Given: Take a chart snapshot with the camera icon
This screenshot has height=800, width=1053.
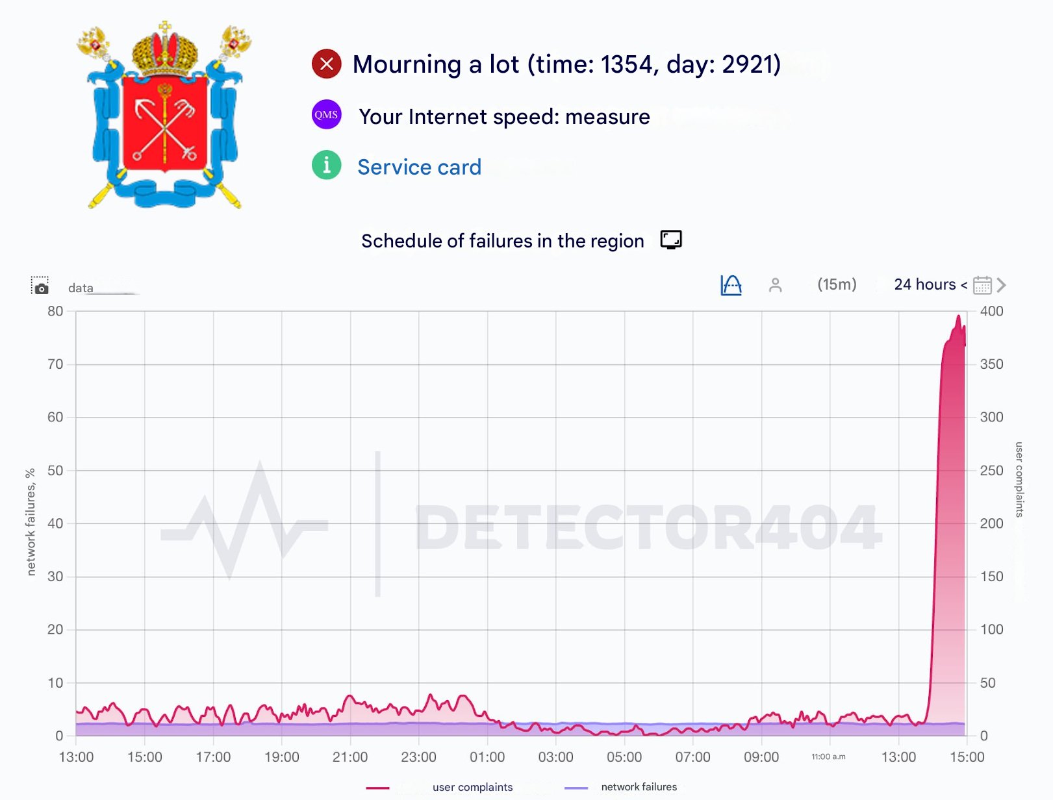Looking at the screenshot, I should point(40,286).
